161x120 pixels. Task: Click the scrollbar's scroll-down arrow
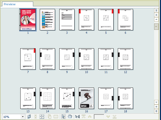156,102
